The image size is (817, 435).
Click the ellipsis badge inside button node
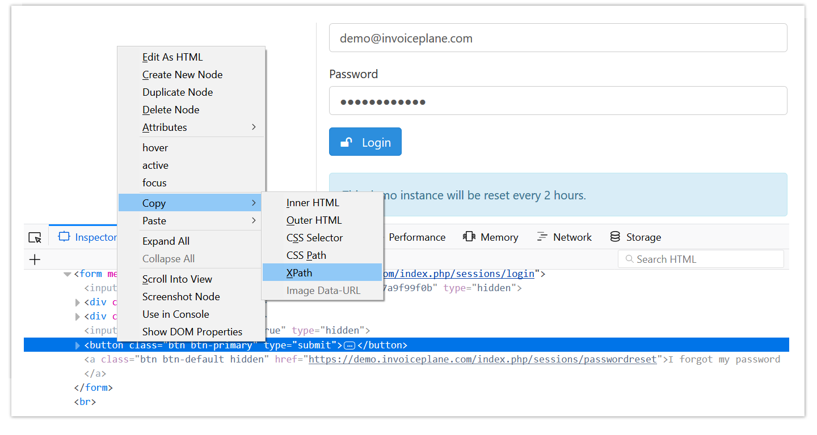tap(350, 346)
